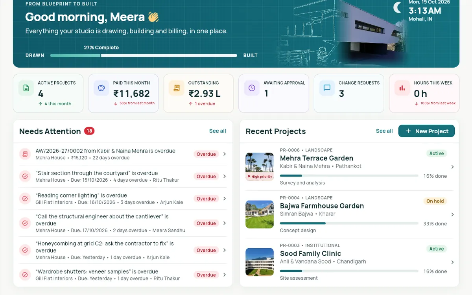Click '1 overdue' under Outstanding
This screenshot has width=472, height=295.
click(x=202, y=104)
